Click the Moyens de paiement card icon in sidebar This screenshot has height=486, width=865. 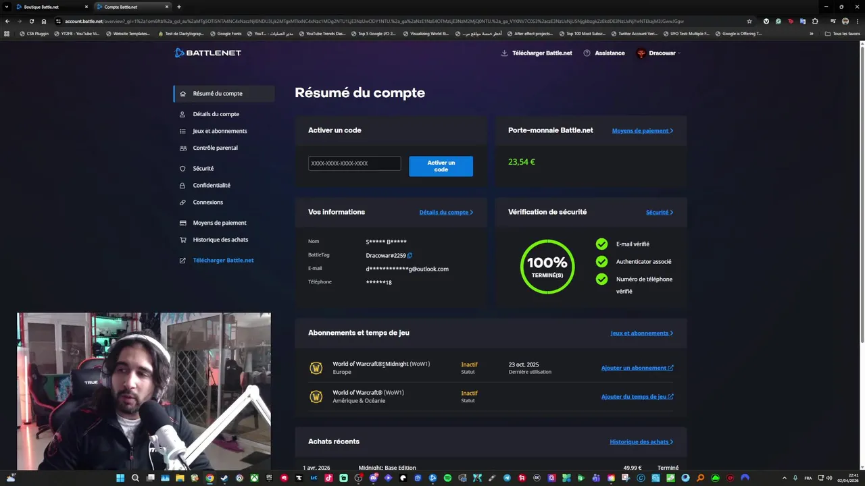pos(182,223)
